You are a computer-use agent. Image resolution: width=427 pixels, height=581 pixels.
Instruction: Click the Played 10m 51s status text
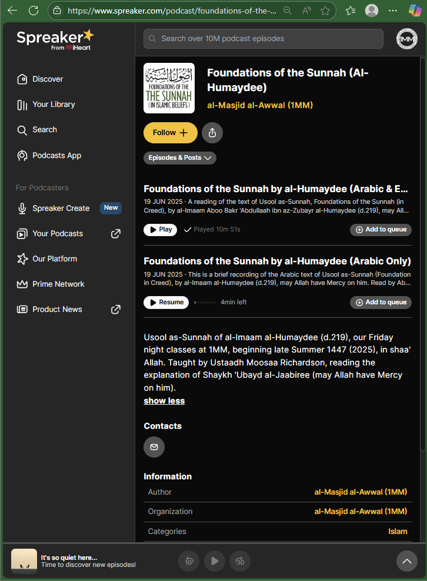[x=217, y=230]
